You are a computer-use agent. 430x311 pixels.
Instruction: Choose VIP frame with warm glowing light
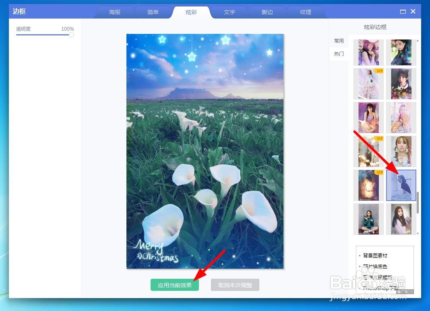[x=368, y=185]
